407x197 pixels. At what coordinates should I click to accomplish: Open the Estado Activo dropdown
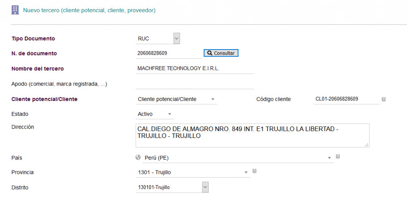click(155, 114)
